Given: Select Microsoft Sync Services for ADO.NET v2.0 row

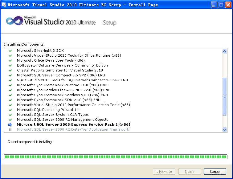Looking at the screenshot, I should tap(63, 90).
